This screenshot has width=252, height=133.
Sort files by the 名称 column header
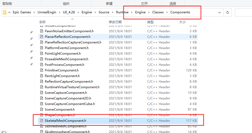pyautogui.click(x=42, y=22)
